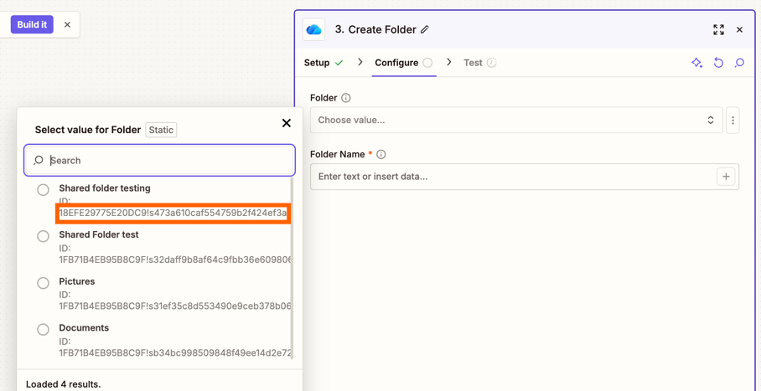Click the info icon beside Folder Name
This screenshot has width=761, height=391.
click(381, 155)
